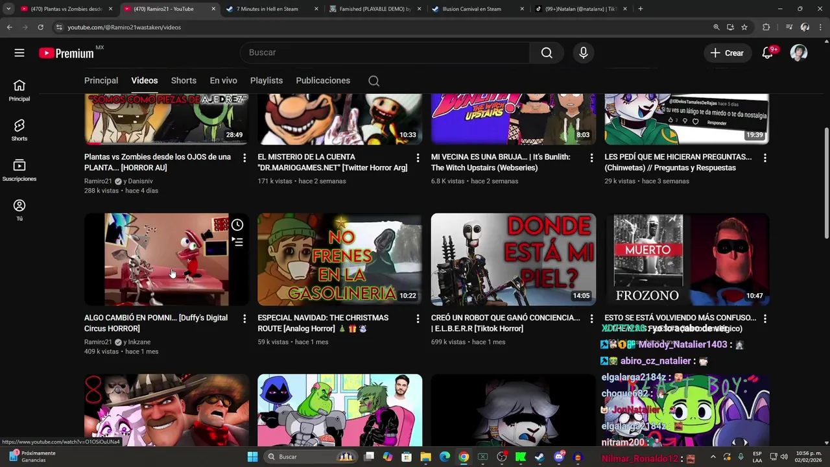Open options for LES PEDÍ QUE ME HICIERAN video
The height and width of the screenshot is (467, 830).
point(765,158)
